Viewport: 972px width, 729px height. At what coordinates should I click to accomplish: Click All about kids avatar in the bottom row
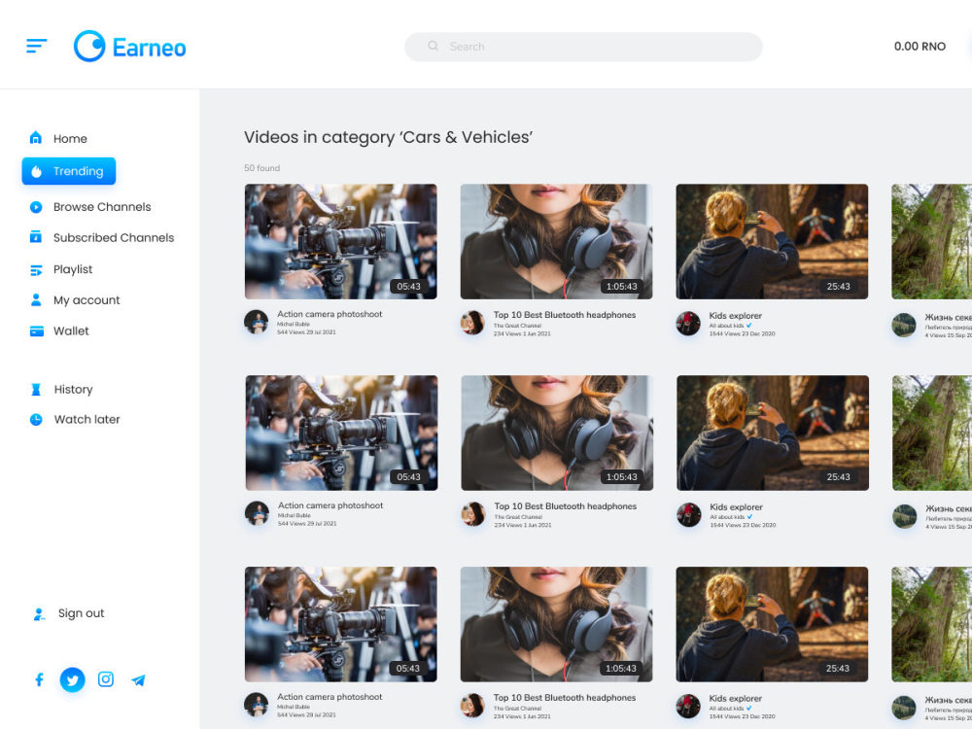coord(688,707)
